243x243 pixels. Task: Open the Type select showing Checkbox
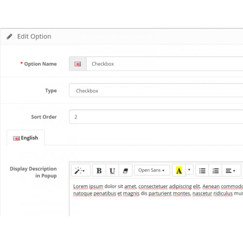tap(156, 90)
